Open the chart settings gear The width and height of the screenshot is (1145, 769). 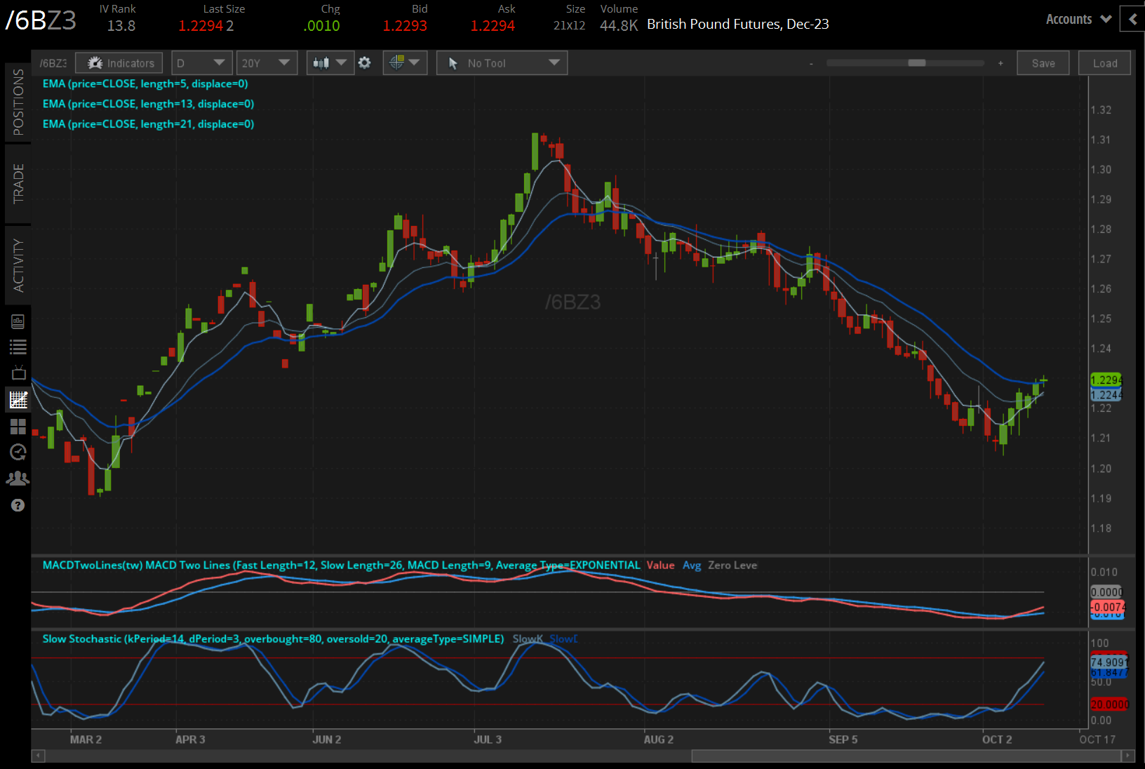coord(364,63)
